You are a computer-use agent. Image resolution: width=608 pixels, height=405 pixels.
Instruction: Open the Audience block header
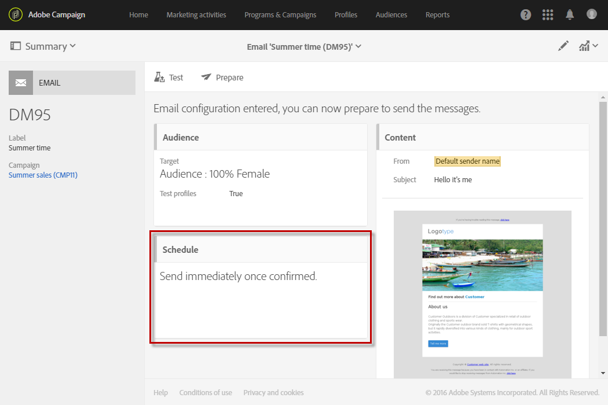coord(261,137)
